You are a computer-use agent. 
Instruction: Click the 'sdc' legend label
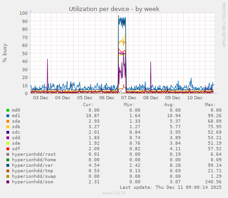tap(16, 132)
